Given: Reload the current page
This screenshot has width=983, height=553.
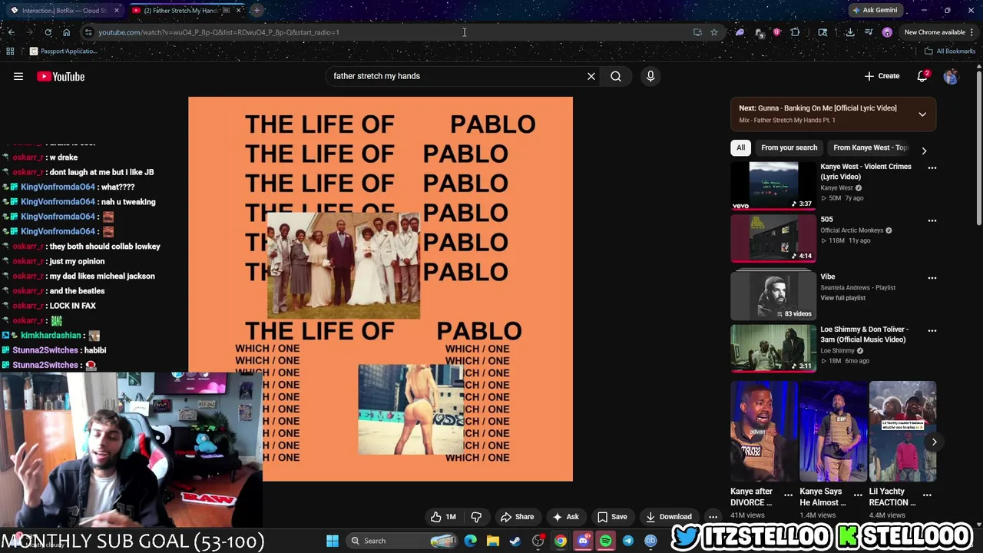Looking at the screenshot, I should tap(48, 32).
